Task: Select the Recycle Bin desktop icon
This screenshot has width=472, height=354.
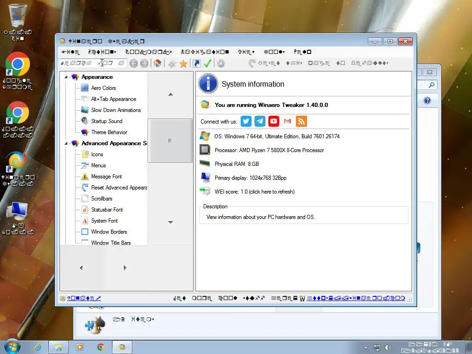Action: pyautogui.click(x=18, y=22)
